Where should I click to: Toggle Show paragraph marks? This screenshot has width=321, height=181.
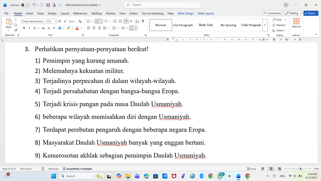tap(143, 21)
